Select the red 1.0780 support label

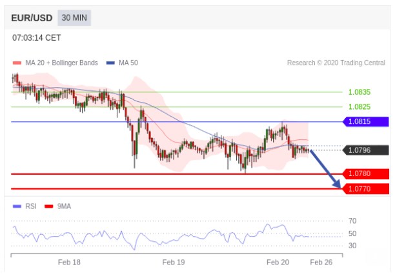click(367, 173)
